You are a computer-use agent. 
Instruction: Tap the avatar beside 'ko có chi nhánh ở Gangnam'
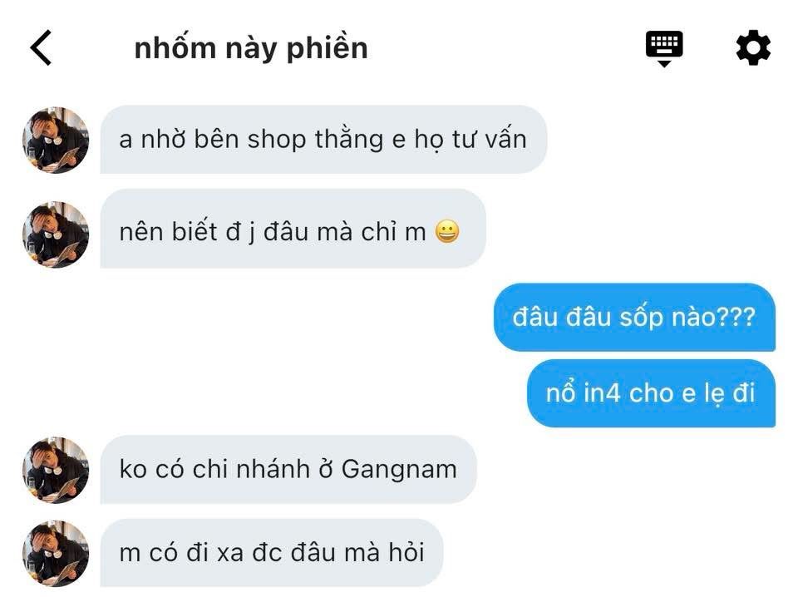point(56,470)
